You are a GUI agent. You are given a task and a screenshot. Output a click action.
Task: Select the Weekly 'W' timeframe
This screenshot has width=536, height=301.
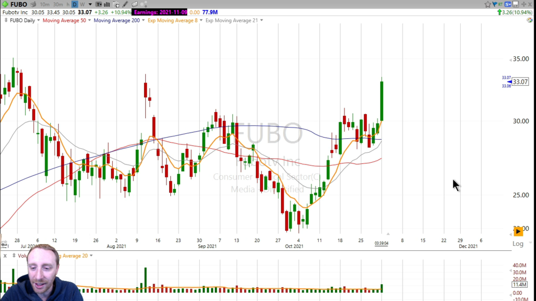pyautogui.click(x=82, y=4)
